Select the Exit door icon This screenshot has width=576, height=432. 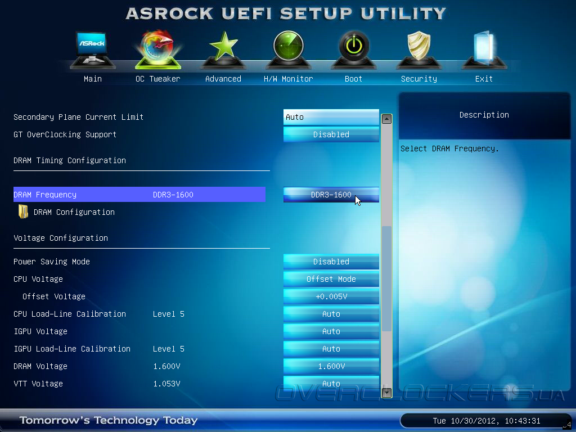(x=484, y=50)
